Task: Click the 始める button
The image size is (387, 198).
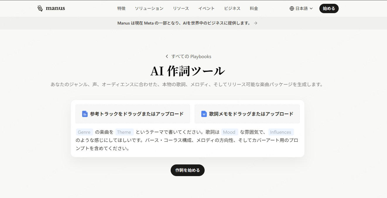Action: (x=329, y=8)
